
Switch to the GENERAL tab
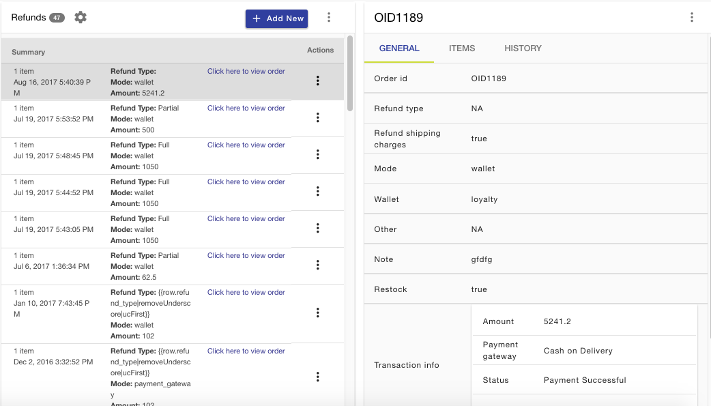point(399,48)
